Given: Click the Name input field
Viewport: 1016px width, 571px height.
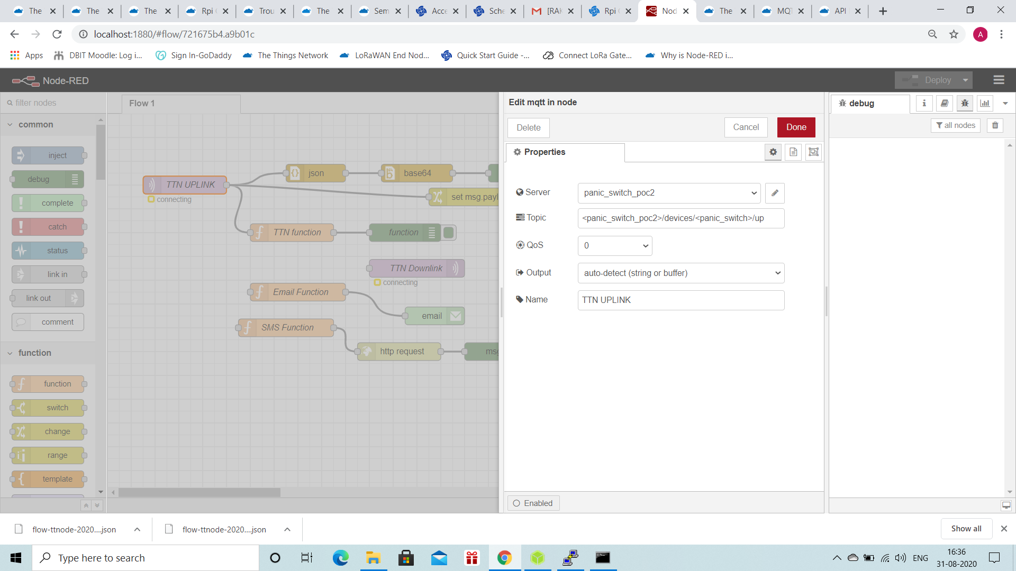Looking at the screenshot, I should pos(681,300).
